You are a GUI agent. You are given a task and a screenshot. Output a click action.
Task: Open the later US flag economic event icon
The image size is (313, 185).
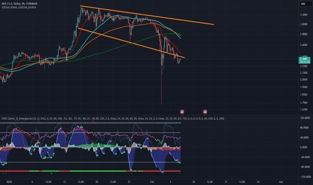pos(205,112)
